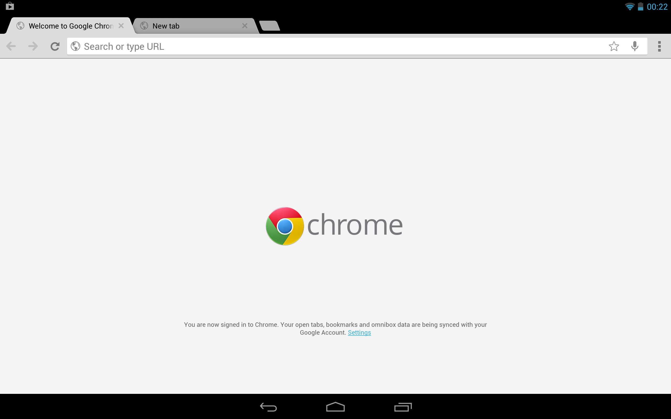The height and width of the screenshot is (419, 671).
Task: Select the 'Welcome to Google Chro...' tab
Action: 69,26
